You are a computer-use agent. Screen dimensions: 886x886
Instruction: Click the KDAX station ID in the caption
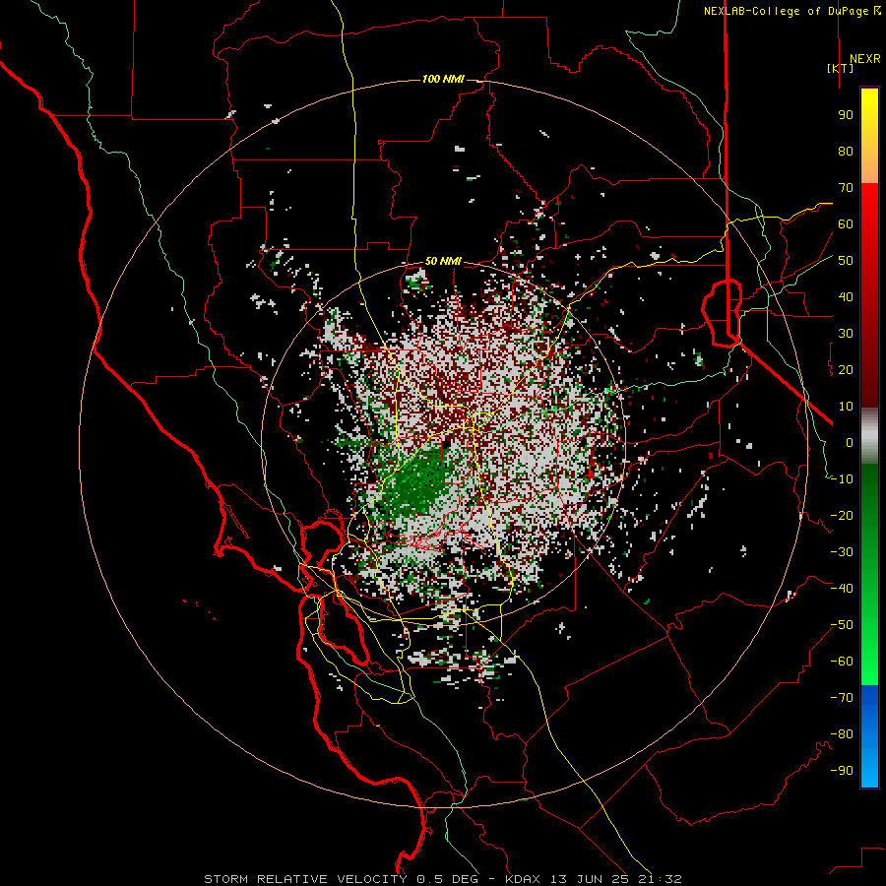tap(523, 879)
